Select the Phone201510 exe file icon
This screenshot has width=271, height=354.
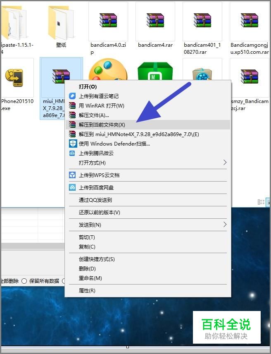(x=14, y=78)
